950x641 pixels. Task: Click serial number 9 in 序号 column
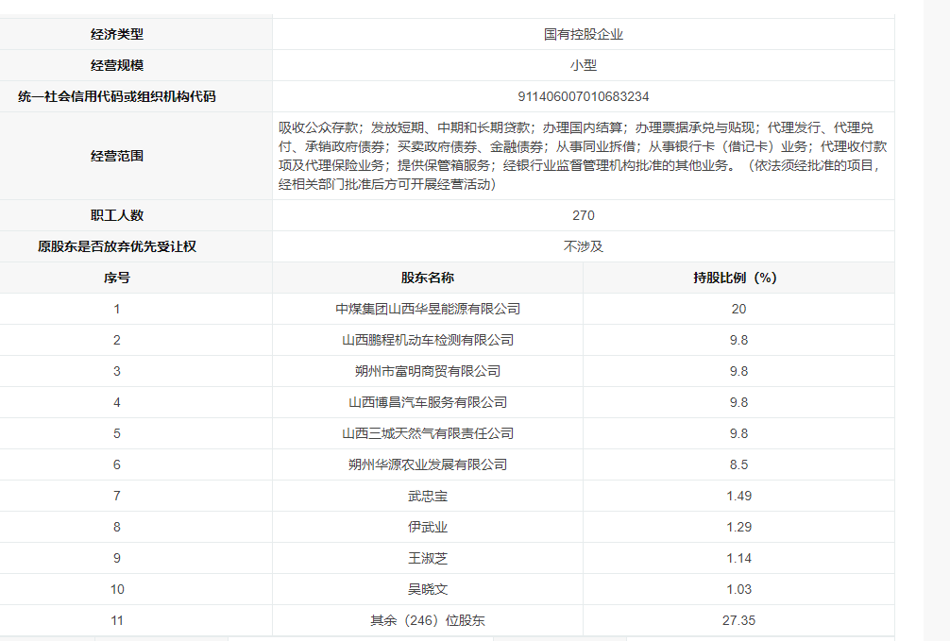coord(117,559)
